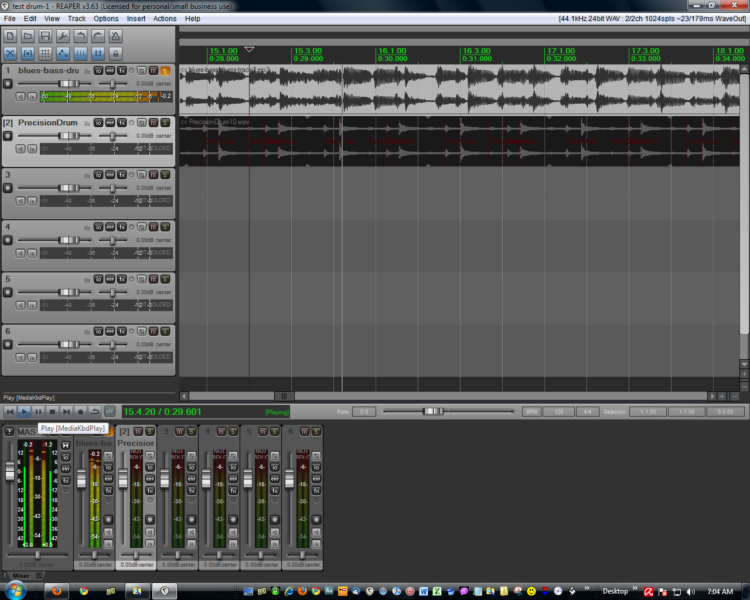Image resolution: width=750 pixels, height=600 pixels.
Task: Open the File menu
Action: pyautogui.click(x=10, y=19)
